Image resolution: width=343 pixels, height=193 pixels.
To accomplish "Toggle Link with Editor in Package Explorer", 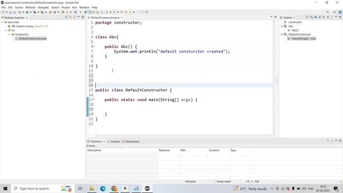I will [70, 17].
